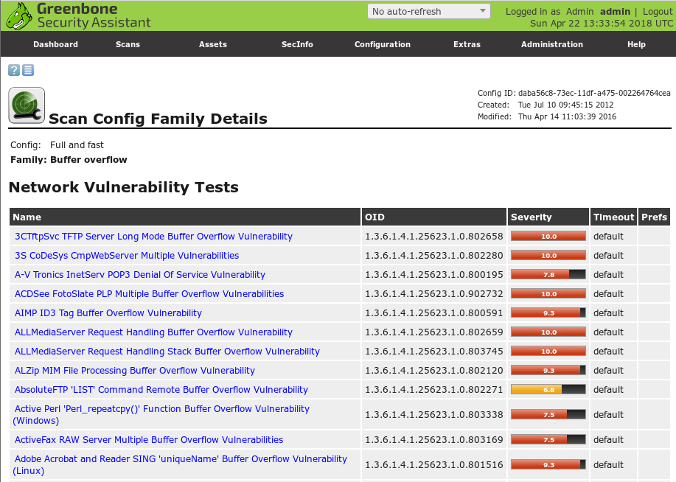Click the Prefs column header
The width and height of the screenshot is (676, 482).
(654, 217)
